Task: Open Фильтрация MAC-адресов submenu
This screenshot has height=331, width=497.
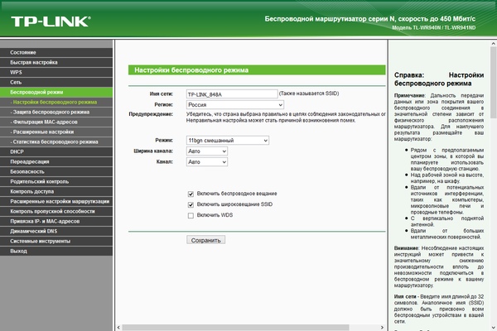Action: pos(56,122)
